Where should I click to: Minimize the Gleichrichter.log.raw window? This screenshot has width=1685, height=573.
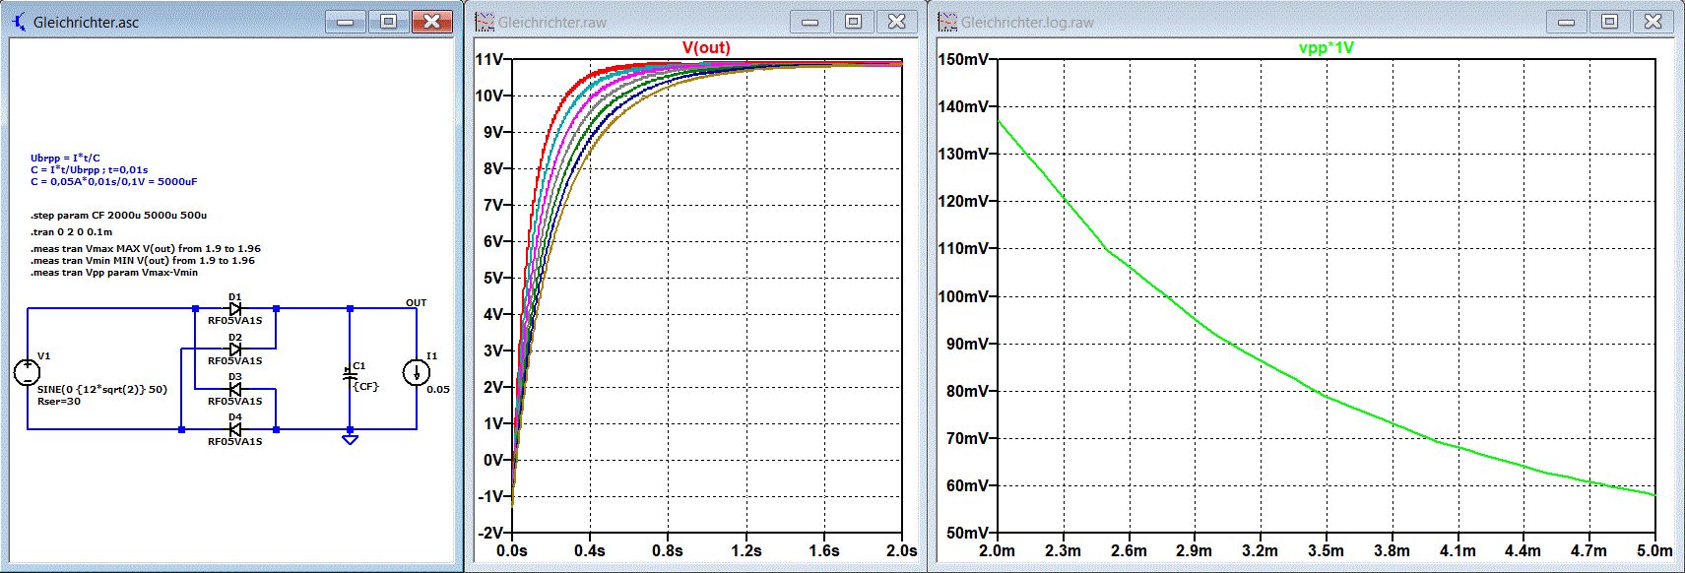click(1567, 21)
